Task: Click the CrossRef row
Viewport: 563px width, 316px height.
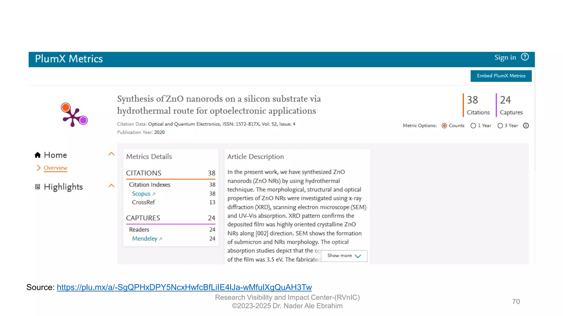Action: [173, 202]
